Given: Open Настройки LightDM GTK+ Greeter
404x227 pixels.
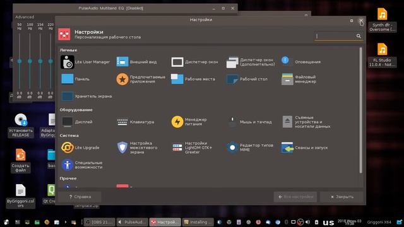Looking at the screenshot, I should (x=192, y=148).
